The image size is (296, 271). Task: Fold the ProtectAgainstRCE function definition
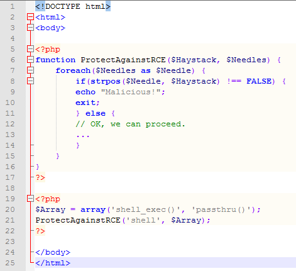[30, 60]
